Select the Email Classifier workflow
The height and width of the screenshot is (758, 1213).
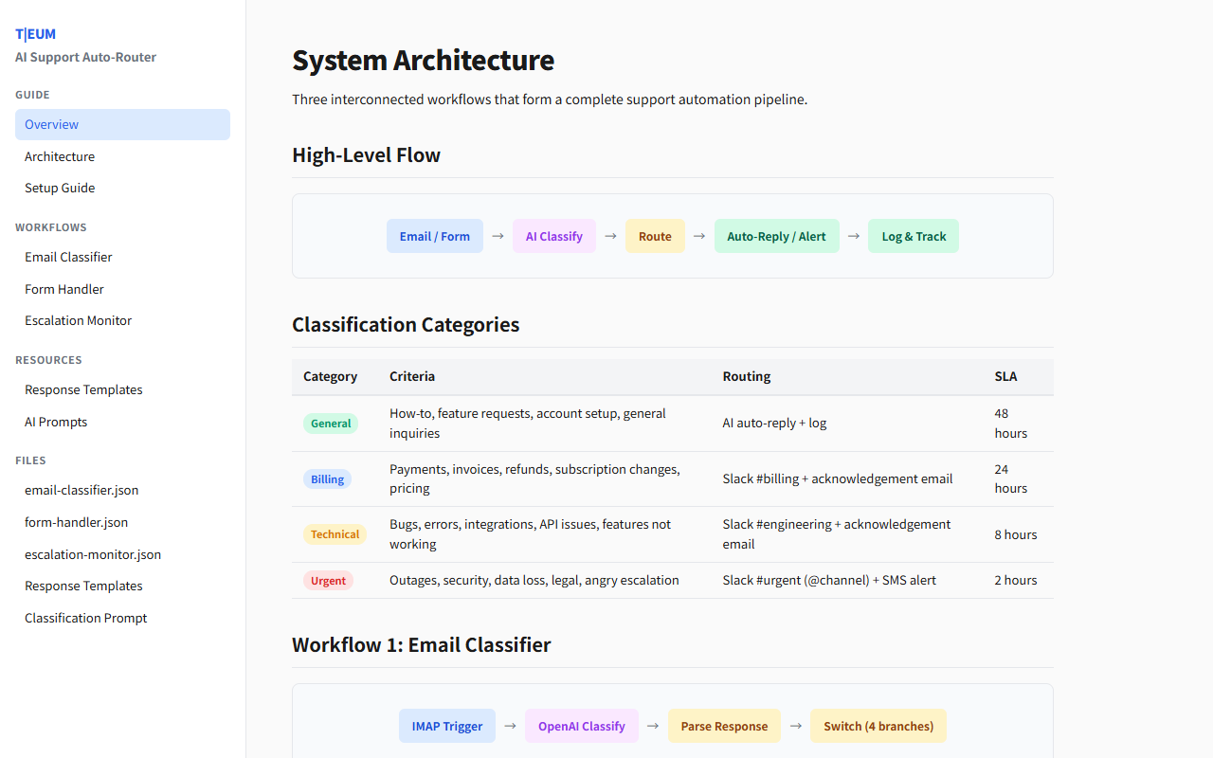coord(68,257)
